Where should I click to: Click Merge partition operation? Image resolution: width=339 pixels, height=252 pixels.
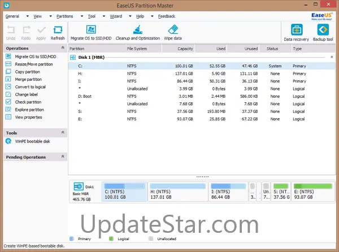pos(28,79)
